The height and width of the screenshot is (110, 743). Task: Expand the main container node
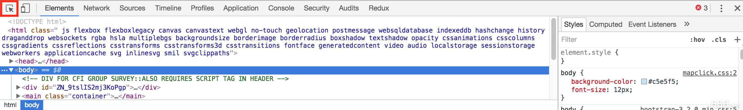(x=18, y=96)
